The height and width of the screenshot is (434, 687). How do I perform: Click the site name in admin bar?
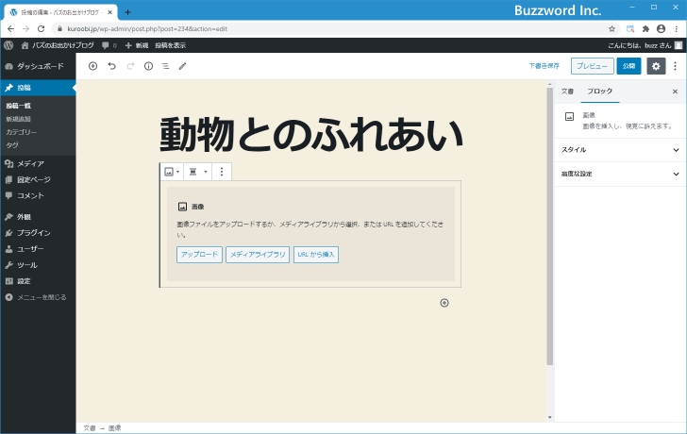[58, 45]
